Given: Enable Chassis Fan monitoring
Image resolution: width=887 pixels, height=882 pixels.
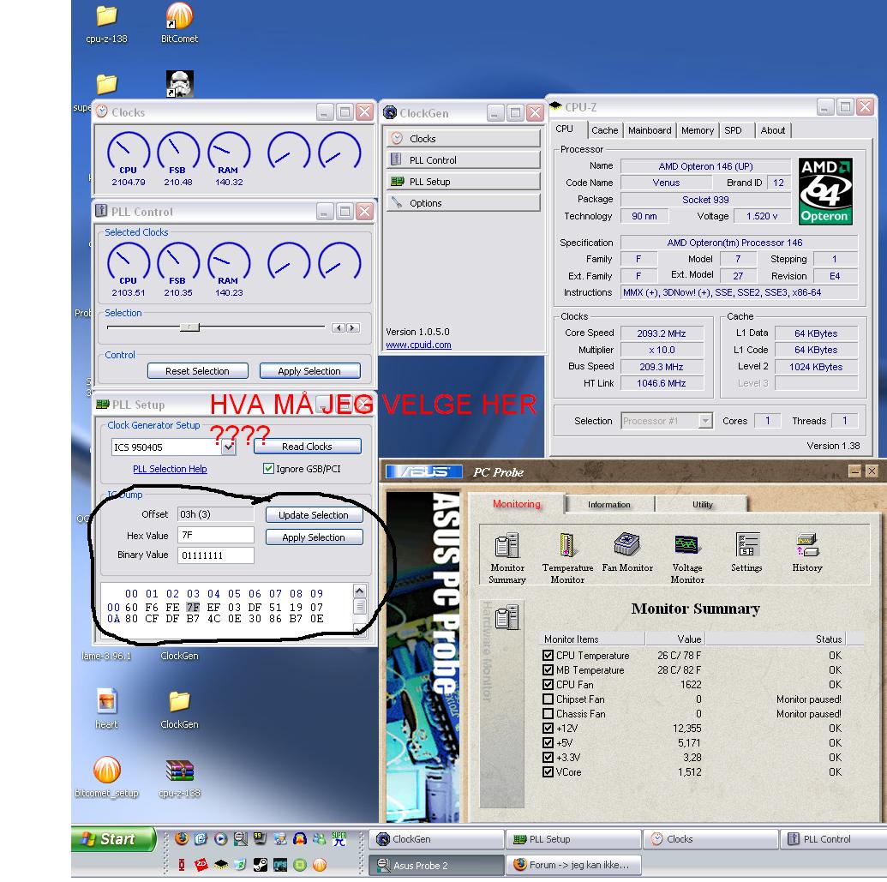Looking at the screenshot, I should 548,714.
